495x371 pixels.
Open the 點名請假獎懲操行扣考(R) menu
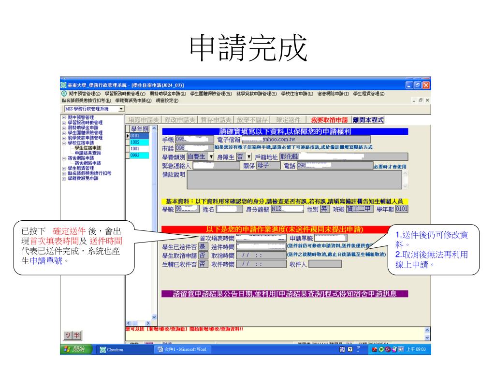(86, 100)
